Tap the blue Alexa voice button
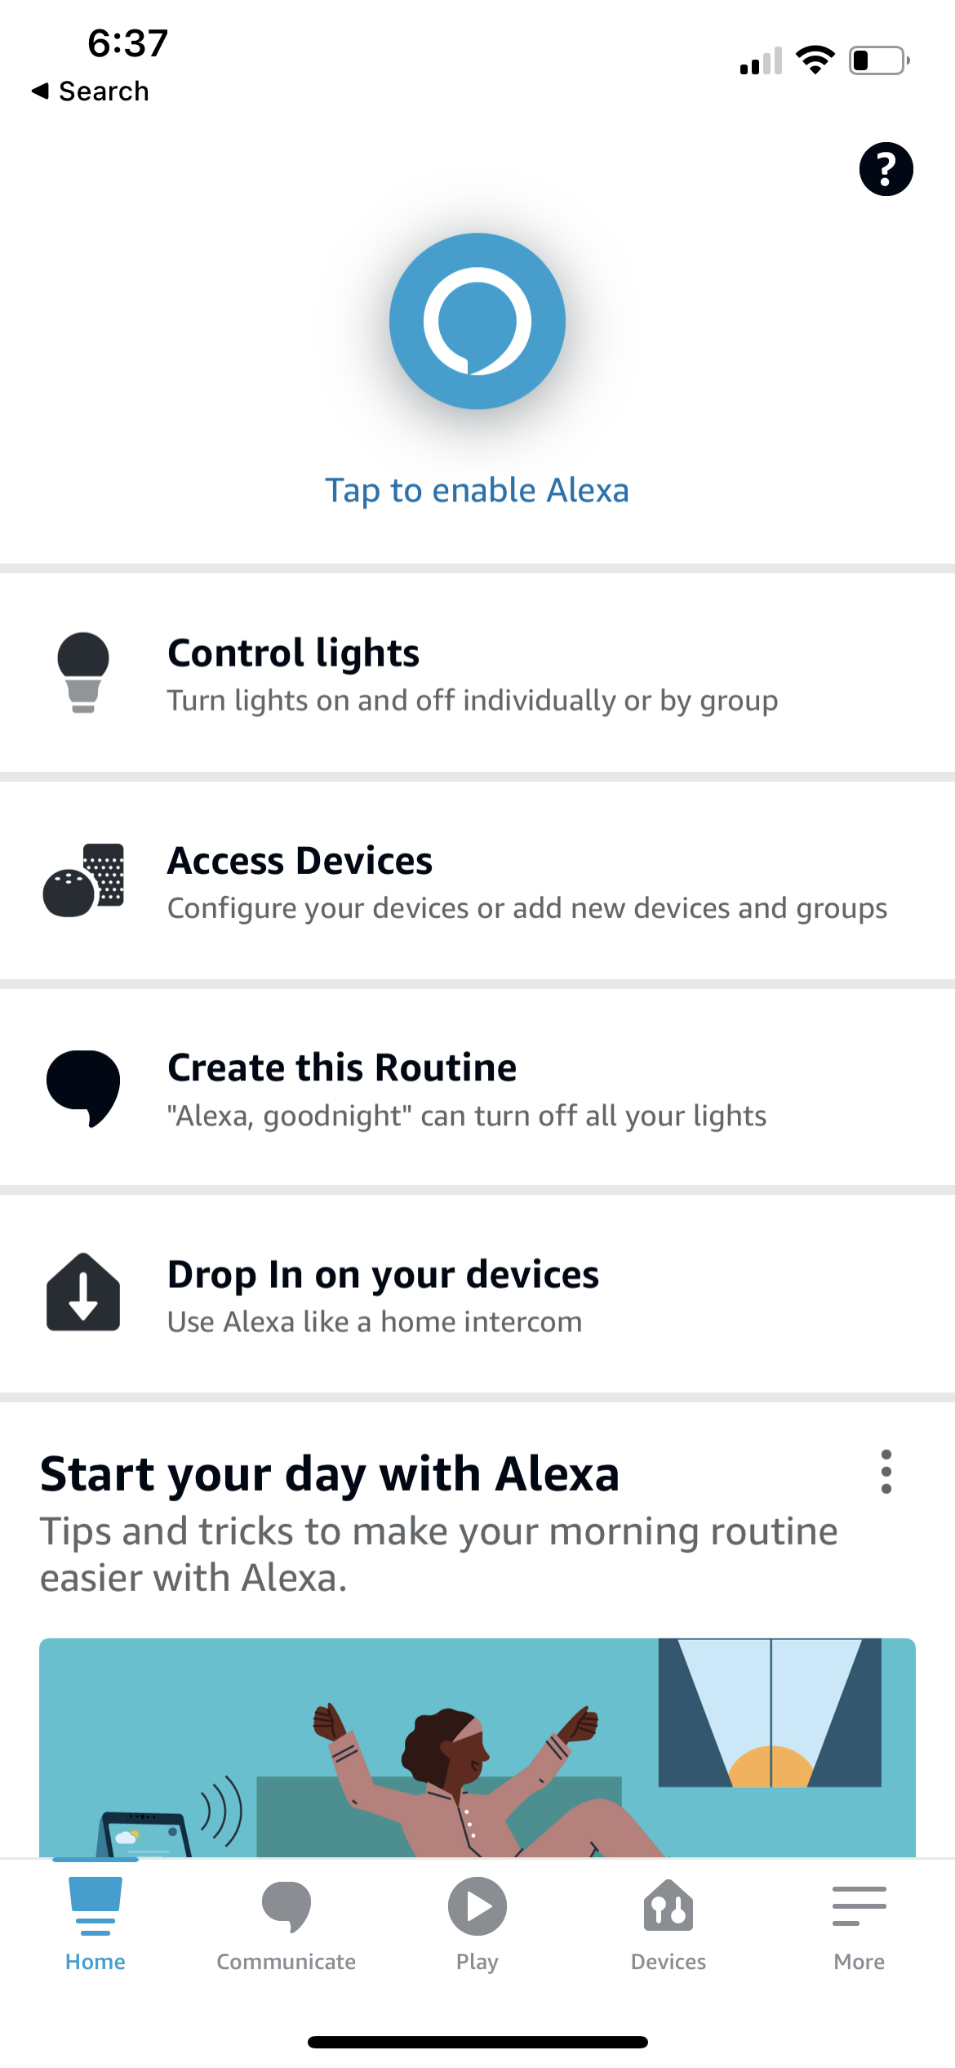Image resolution: width=955 pixels, height=2068 pixels. pyautogui.click(x=477, y=321)
